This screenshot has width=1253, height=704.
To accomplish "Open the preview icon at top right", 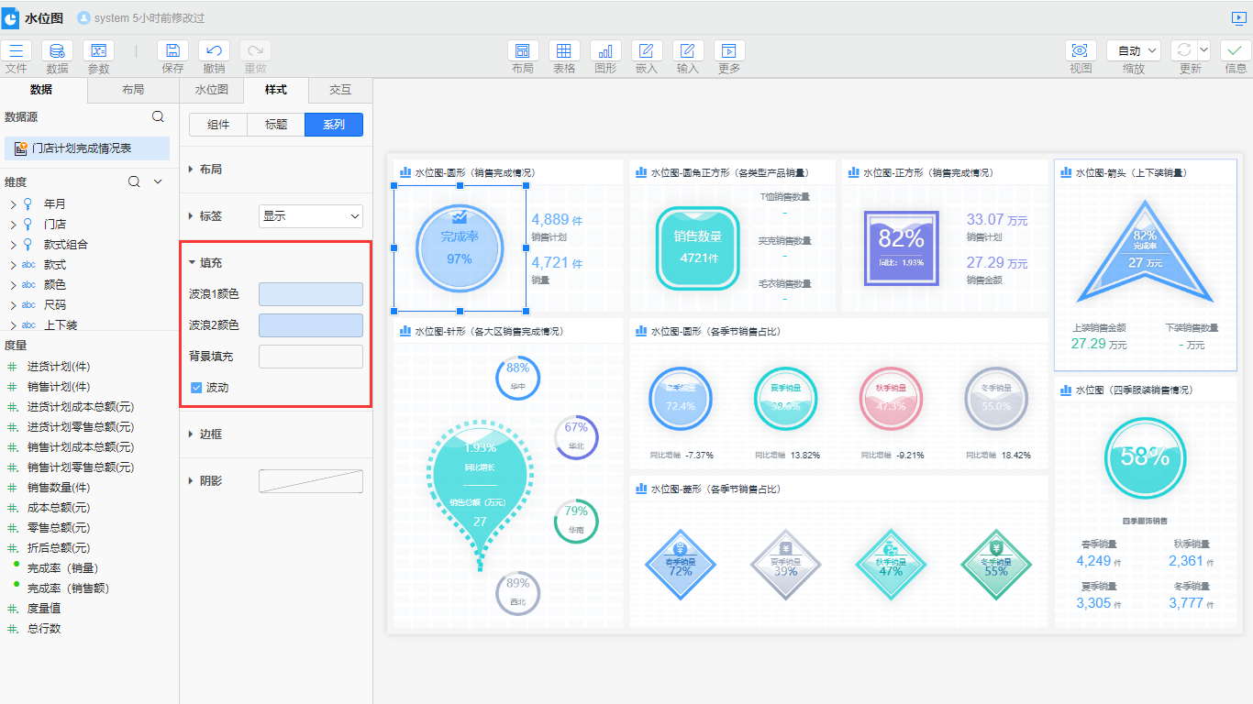I will click(1238, 17).
